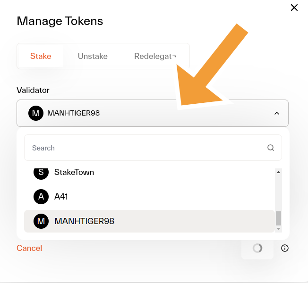The image size is (308, 283).
Task: Open the Unstake tab
Action: [93, 56]
